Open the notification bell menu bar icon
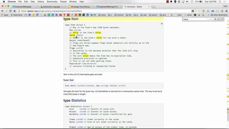 click(171, 1)
